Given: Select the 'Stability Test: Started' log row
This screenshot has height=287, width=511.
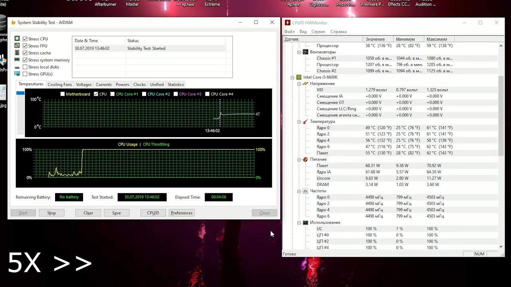Looking at the screenshot, I should 149,48.
